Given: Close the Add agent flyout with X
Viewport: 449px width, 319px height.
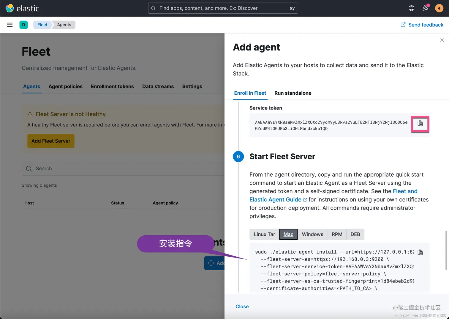Looking at the screenshot, I should [x=442, y=40].
